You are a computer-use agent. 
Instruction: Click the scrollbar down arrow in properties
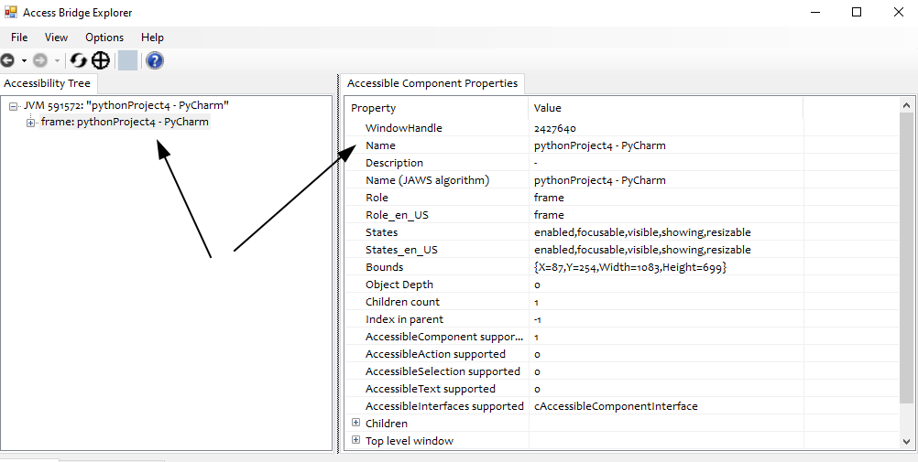click(x=906, y=442)
